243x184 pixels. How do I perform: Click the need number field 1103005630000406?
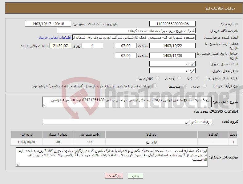172,24
